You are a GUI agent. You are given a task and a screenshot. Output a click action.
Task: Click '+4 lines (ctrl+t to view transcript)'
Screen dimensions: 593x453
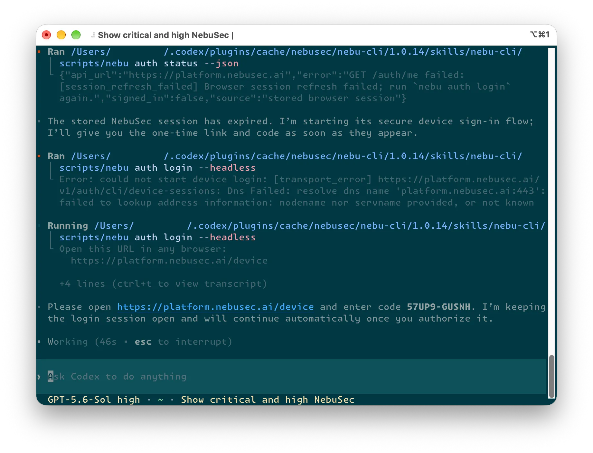(x=163, y=284)
